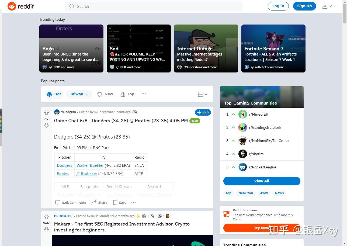Sort posts by Top
This screenshot has height=246, width=347.
coord(127,94)
